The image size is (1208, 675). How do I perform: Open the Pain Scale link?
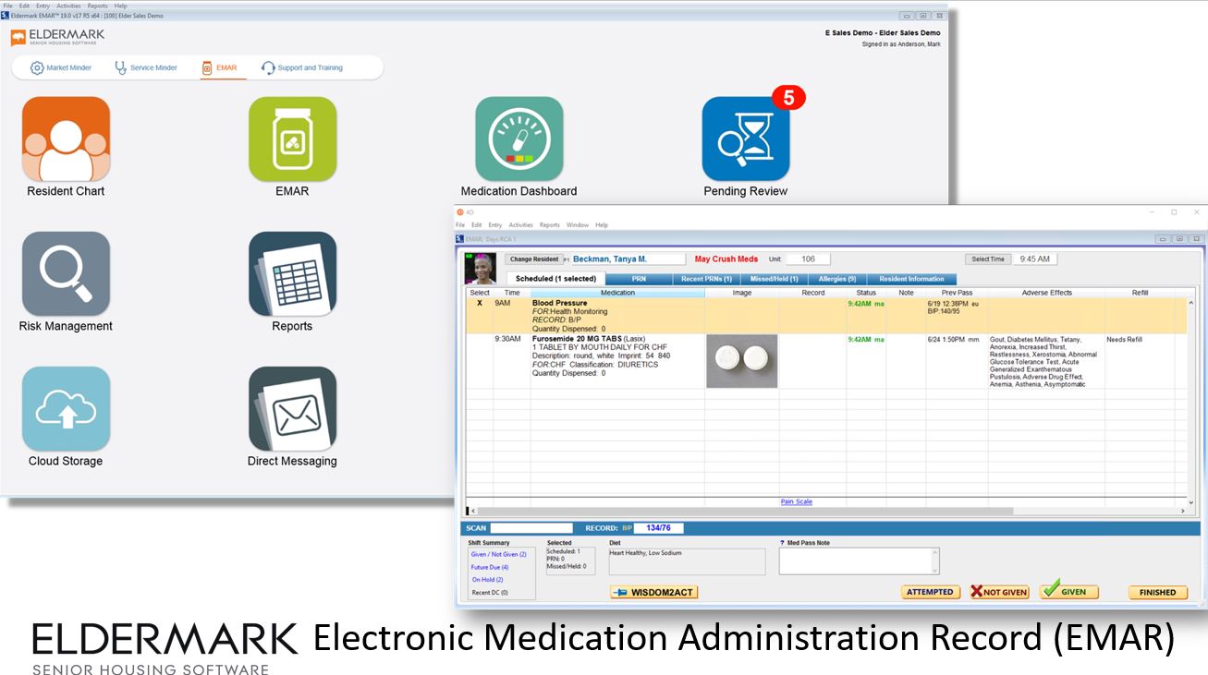(x=797, y=501)
